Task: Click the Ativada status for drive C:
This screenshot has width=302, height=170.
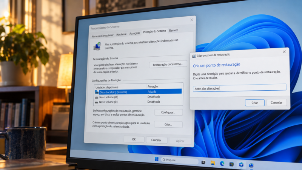Action: click(152, 92)
